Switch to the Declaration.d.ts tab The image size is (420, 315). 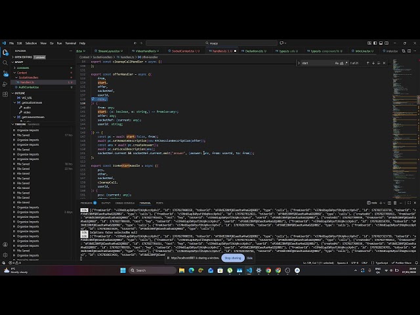point(255,51)
